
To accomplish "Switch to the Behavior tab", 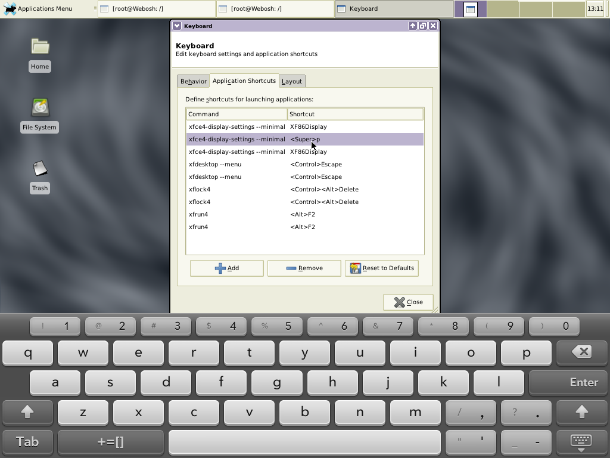I will click(193, 81).
